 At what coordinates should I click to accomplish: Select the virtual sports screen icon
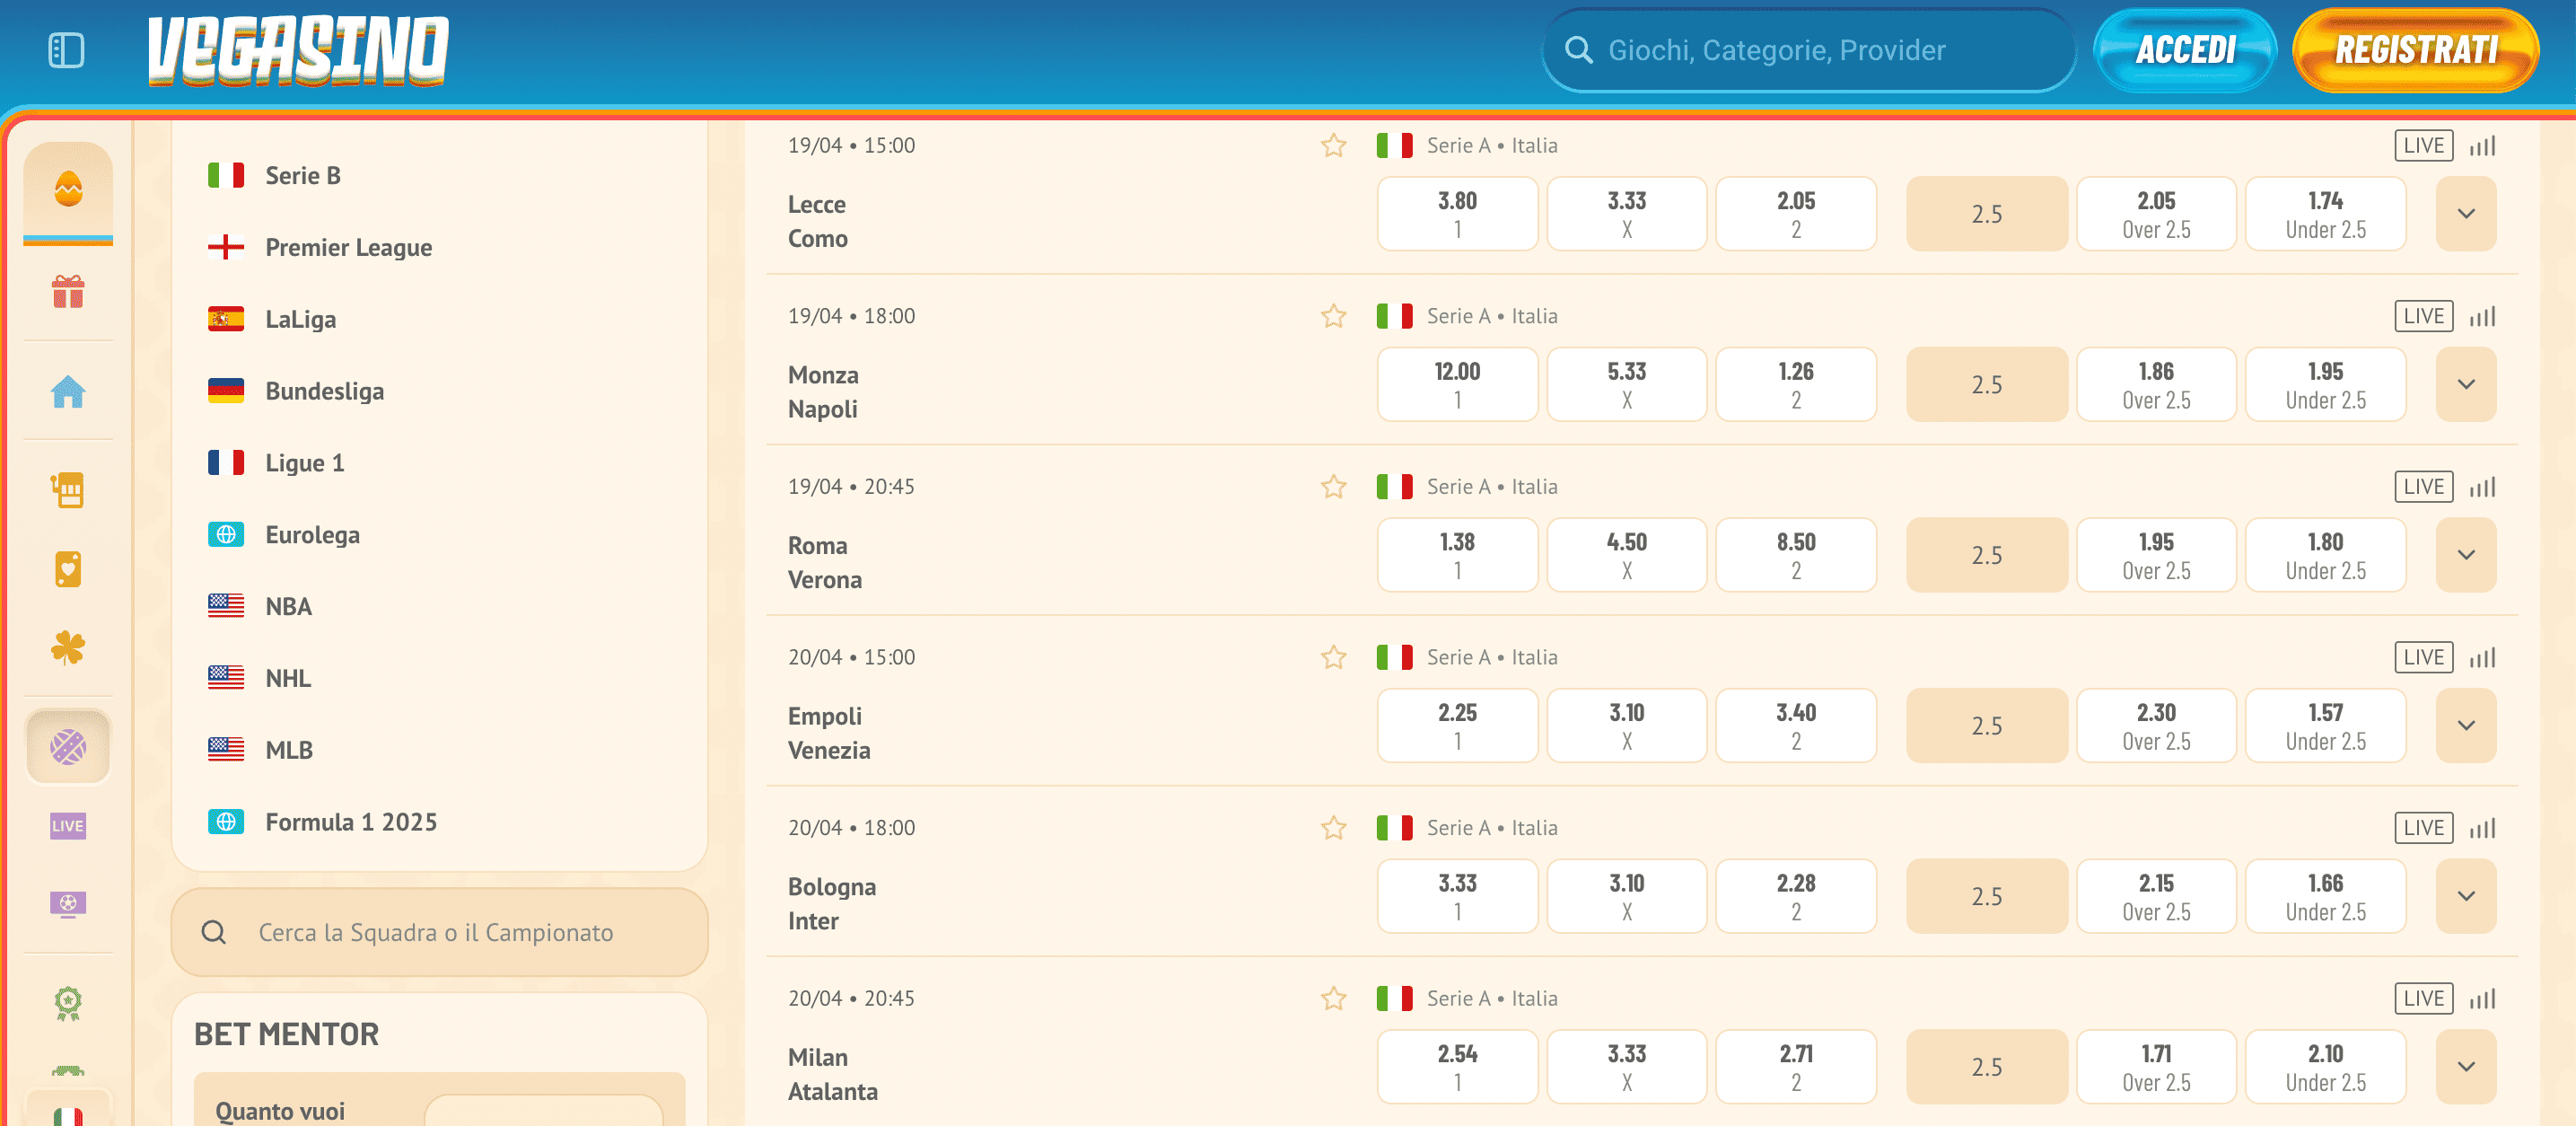(x=67, y=905)
